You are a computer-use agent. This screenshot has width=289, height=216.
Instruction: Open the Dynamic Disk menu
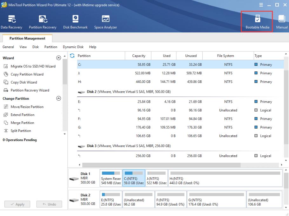[x=73, y=47]
